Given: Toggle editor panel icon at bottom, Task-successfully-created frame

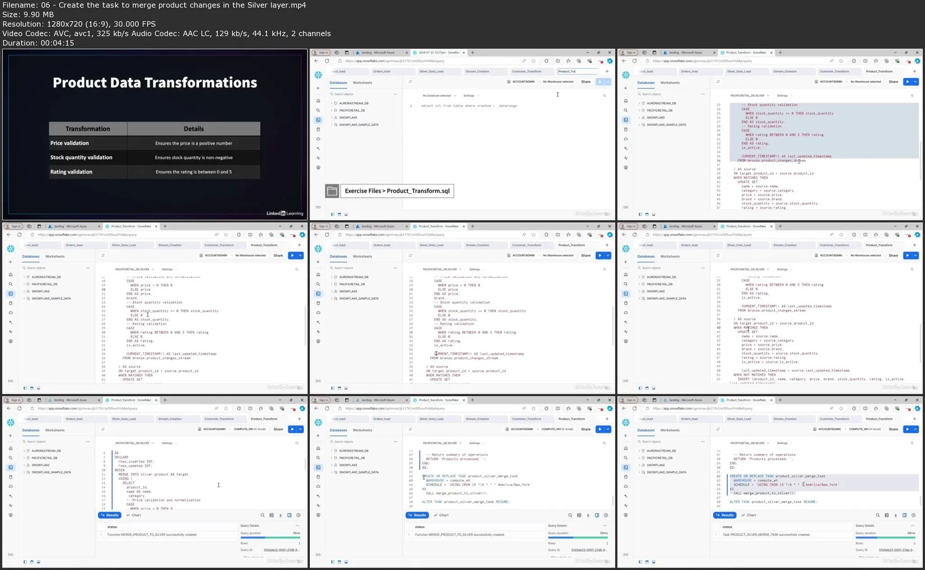Looking at the screenshot, I should 647,562.
